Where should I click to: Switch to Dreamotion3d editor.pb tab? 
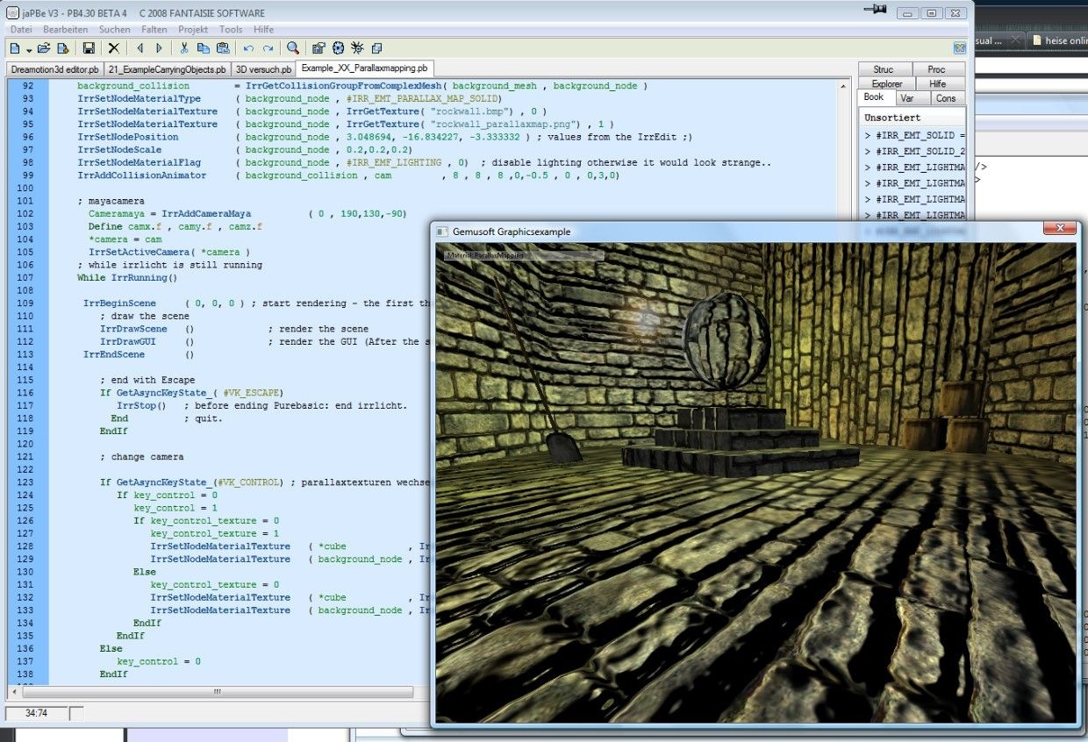(54, 68)
